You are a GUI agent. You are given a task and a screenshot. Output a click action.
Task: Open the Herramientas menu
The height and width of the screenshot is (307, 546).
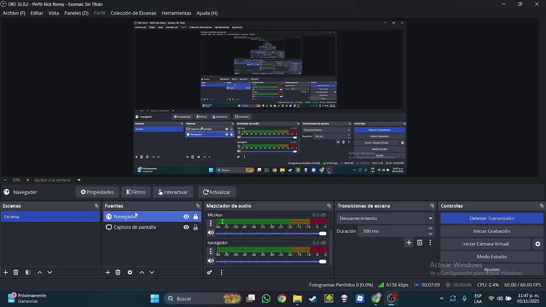pyautogui.click(x=176, y=13)
